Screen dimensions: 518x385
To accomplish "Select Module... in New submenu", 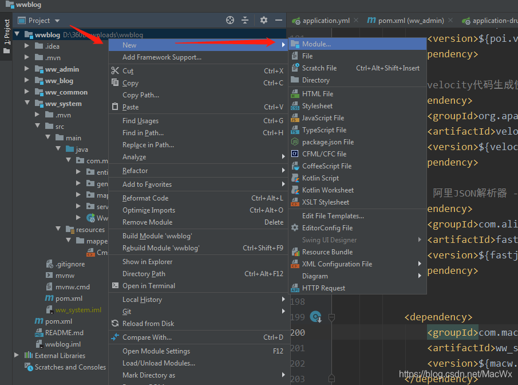I will [357, 44].
